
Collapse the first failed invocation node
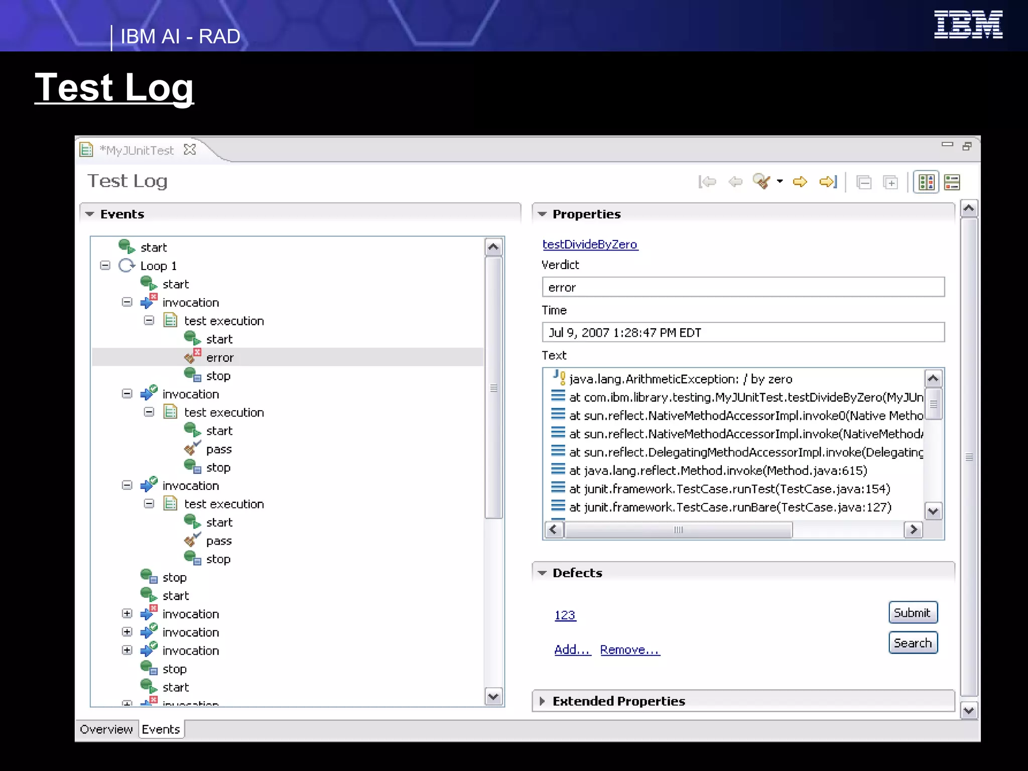(127, 302)
